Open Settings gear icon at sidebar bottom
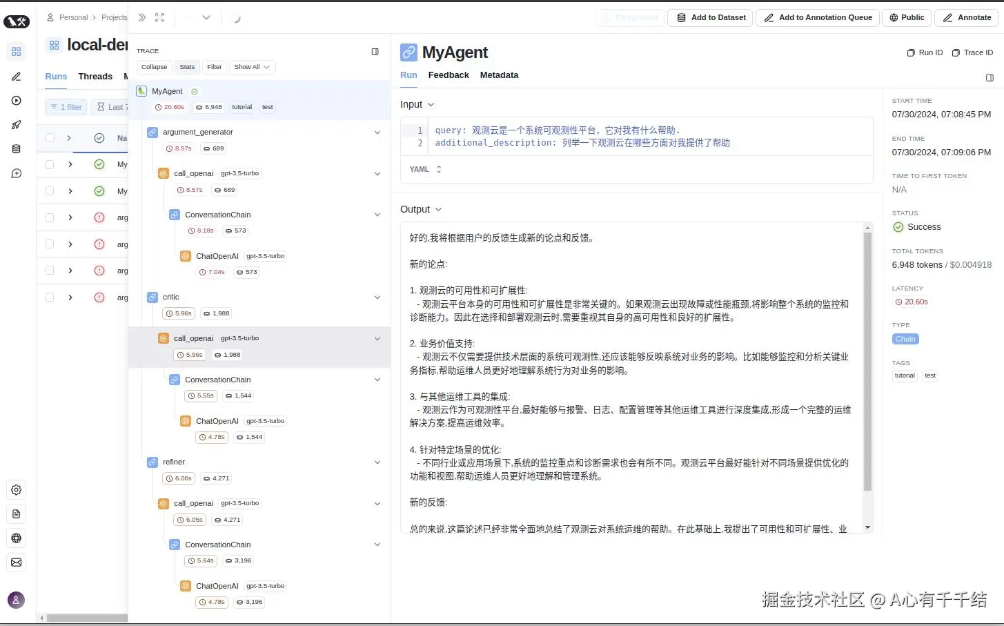The width and height of the screenshot is (1004, 626). coord(16,489)
